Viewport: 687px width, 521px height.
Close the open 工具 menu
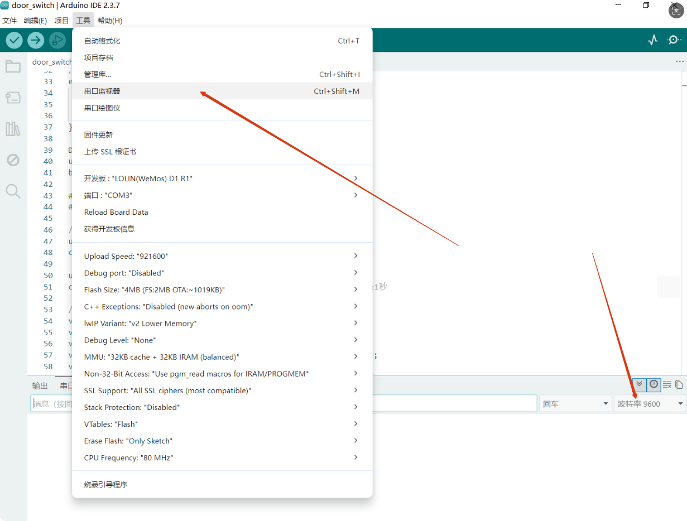point(83,21)
